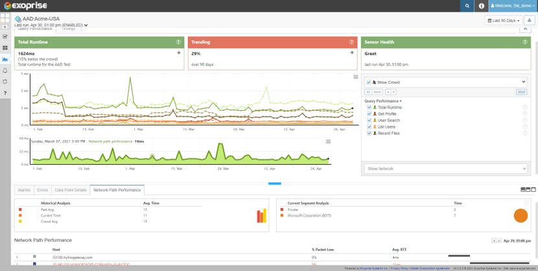This screenshot has height=271, width=538.
Task: Toggle the Show Crowd checkbox
Action: pyautogui.click(x=369, y=82)
